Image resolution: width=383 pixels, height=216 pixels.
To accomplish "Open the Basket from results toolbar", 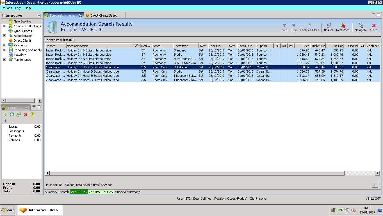I will pos(328,27).
